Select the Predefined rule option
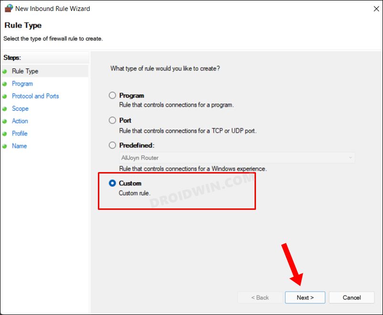383x315 pixels. tap(112, 145)
